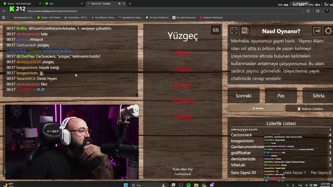Screen dimensions: 333x187
Task: Open the Windows Start menu
Action: [x=126, y=185]
